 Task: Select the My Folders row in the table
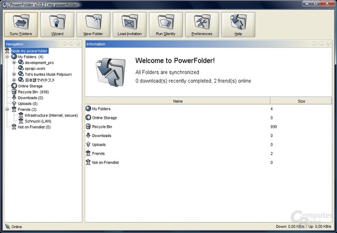(x=209, y=109)
